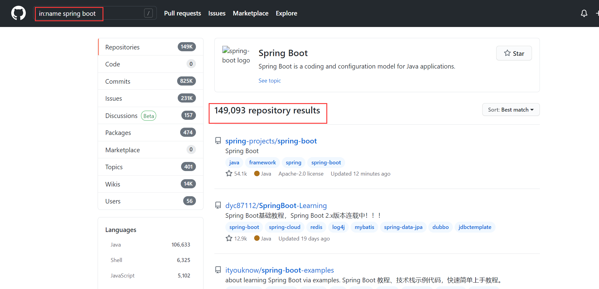
Task: Click the repo icon beside ityouknow/spring-boot-examples
Action: point(218,270)
